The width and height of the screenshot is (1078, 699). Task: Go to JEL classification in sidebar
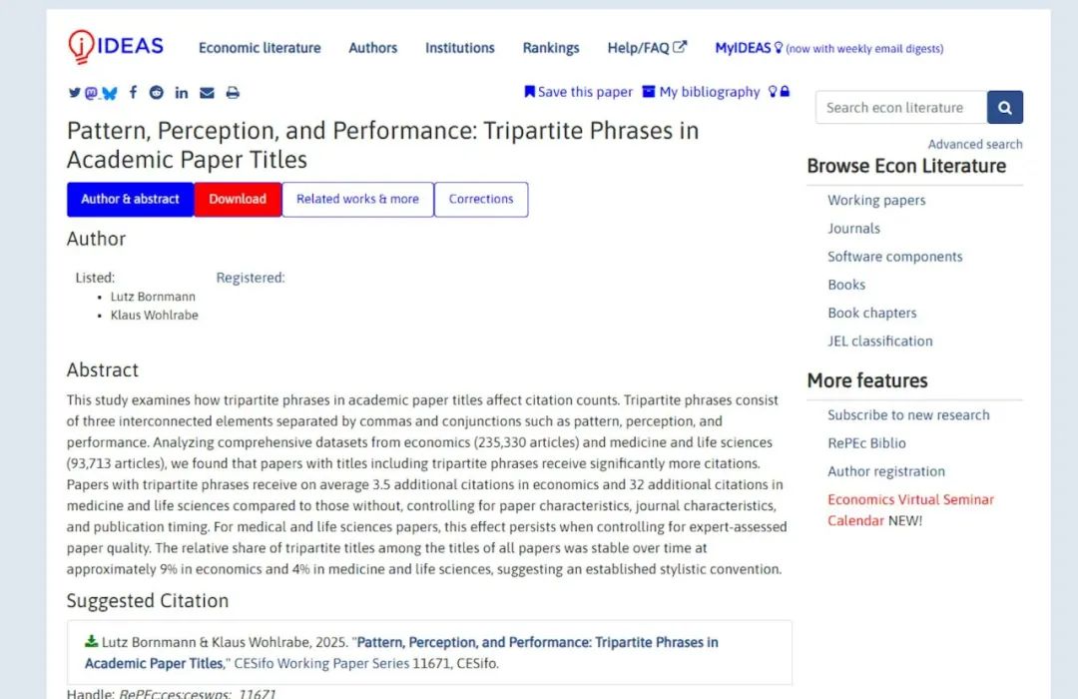[879, 341]
